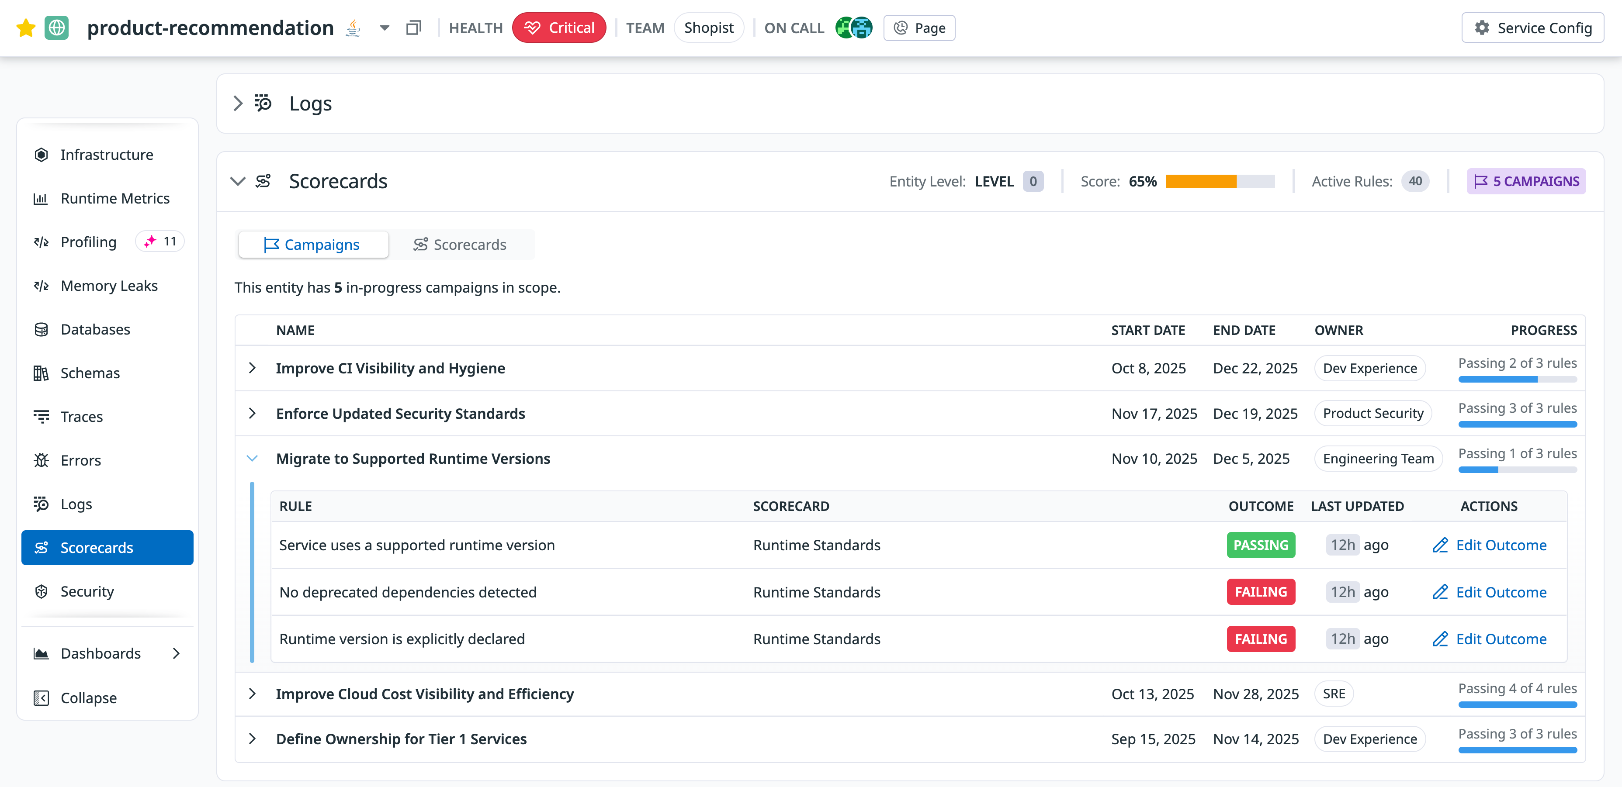
Task: Open the Errors panel from sidebar
Action: click(x=80, y=460)
